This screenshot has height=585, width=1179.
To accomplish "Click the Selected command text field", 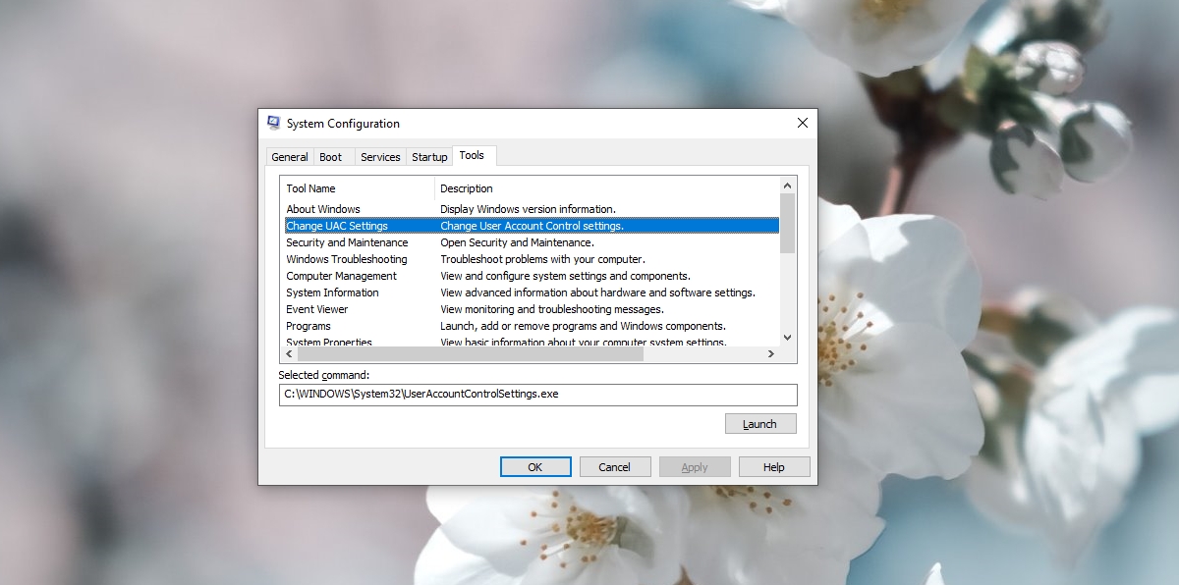I will click(x=537, y=394).
